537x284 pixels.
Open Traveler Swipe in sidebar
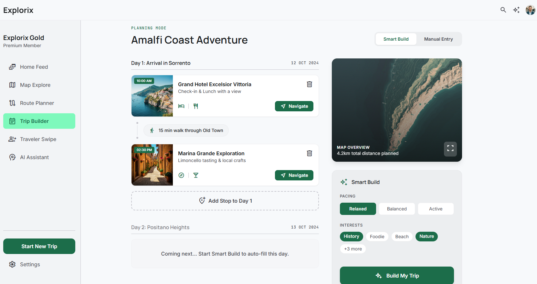(x=39, y=139)
